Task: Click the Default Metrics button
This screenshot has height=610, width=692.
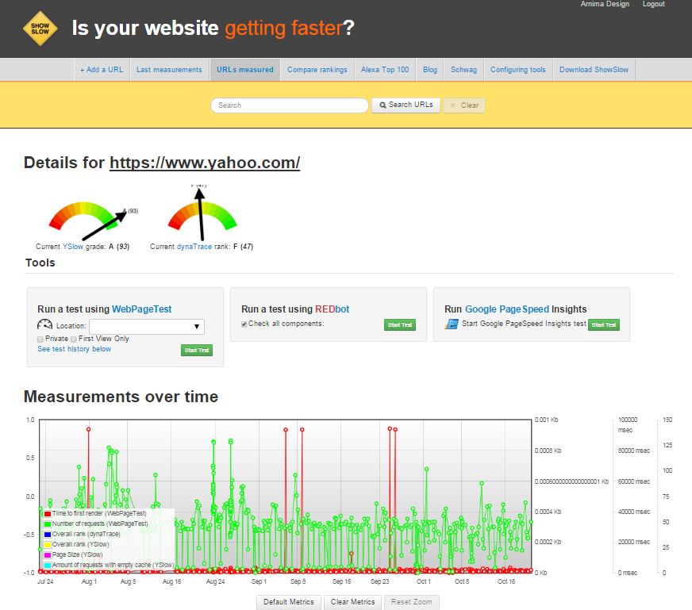Action: 289,602
